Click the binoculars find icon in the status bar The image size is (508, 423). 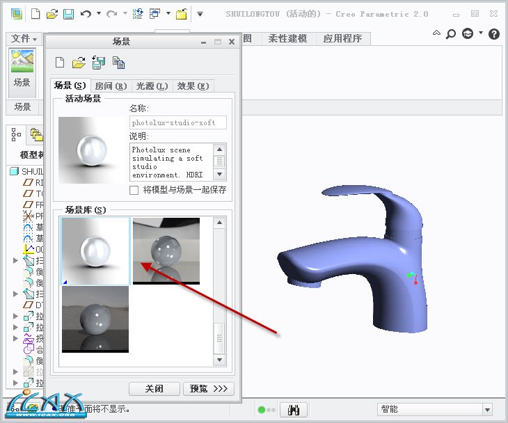pos(294,410)
